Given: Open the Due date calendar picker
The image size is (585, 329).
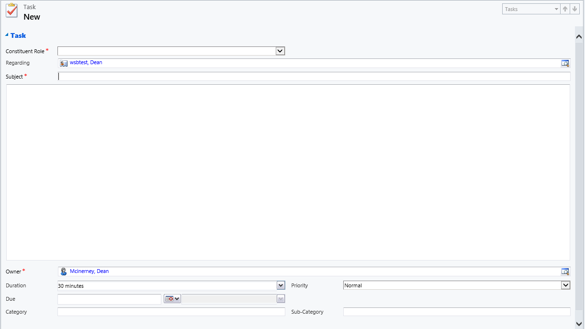Looking at the screenshot, I should pyautogui.click(x=172, y=299).
